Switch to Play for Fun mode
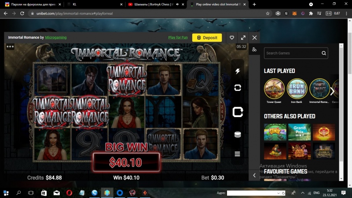Screen dimensions: 352x198 178,37
